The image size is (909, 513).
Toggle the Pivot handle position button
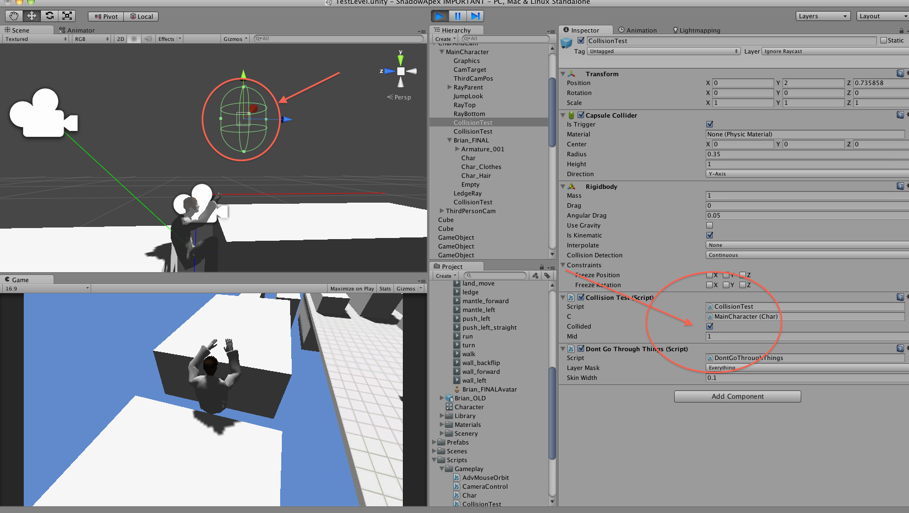pyautogui.click(x=106, y=17)
